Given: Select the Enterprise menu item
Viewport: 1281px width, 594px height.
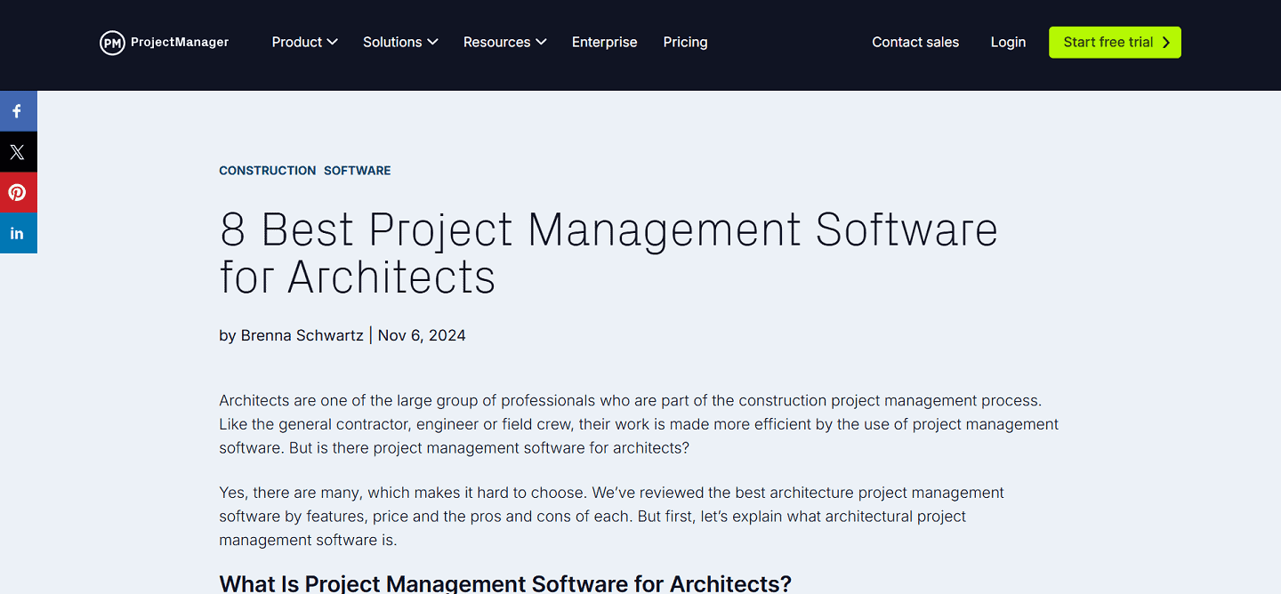Looking at the screenshot, I should tap(604, 42).
